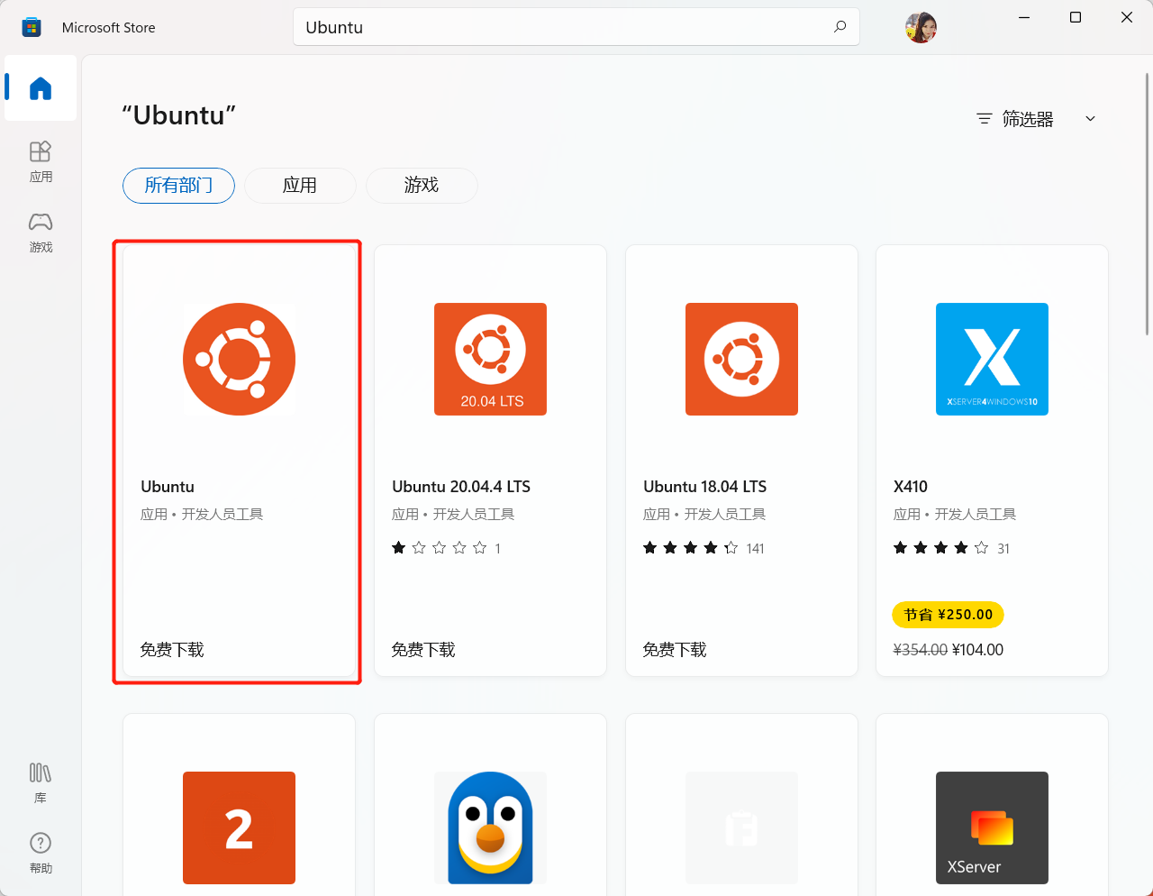Open your account profile avatar

pyautogui.click(x=920, y=27)
